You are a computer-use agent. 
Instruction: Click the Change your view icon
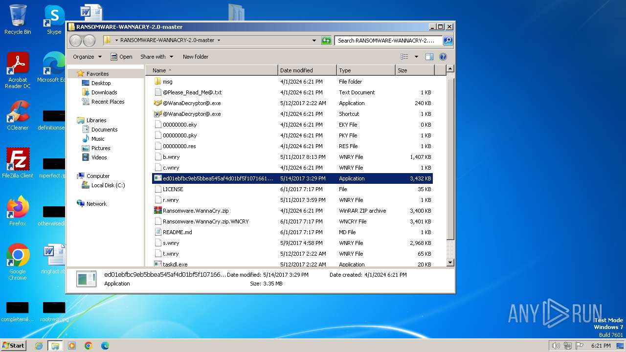pos(404,57)
